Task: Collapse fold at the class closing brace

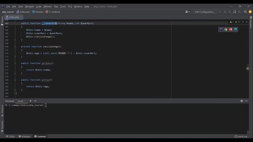Action: [x=15, y=93]
